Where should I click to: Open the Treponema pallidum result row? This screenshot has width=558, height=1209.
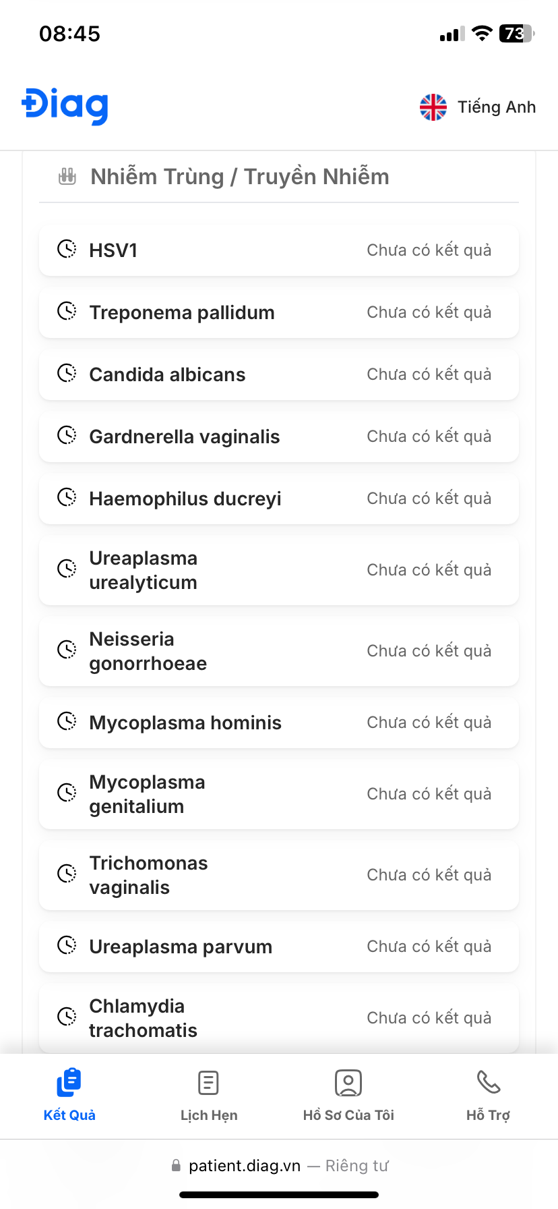tap(279, 312)
